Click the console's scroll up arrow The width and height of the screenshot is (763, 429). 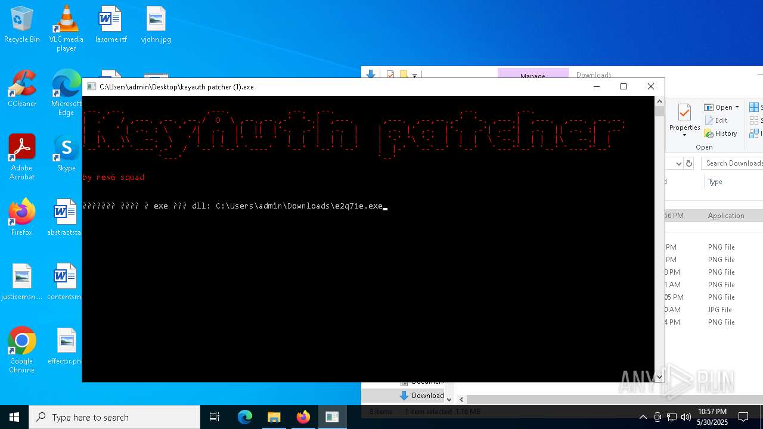click(659, 101)
